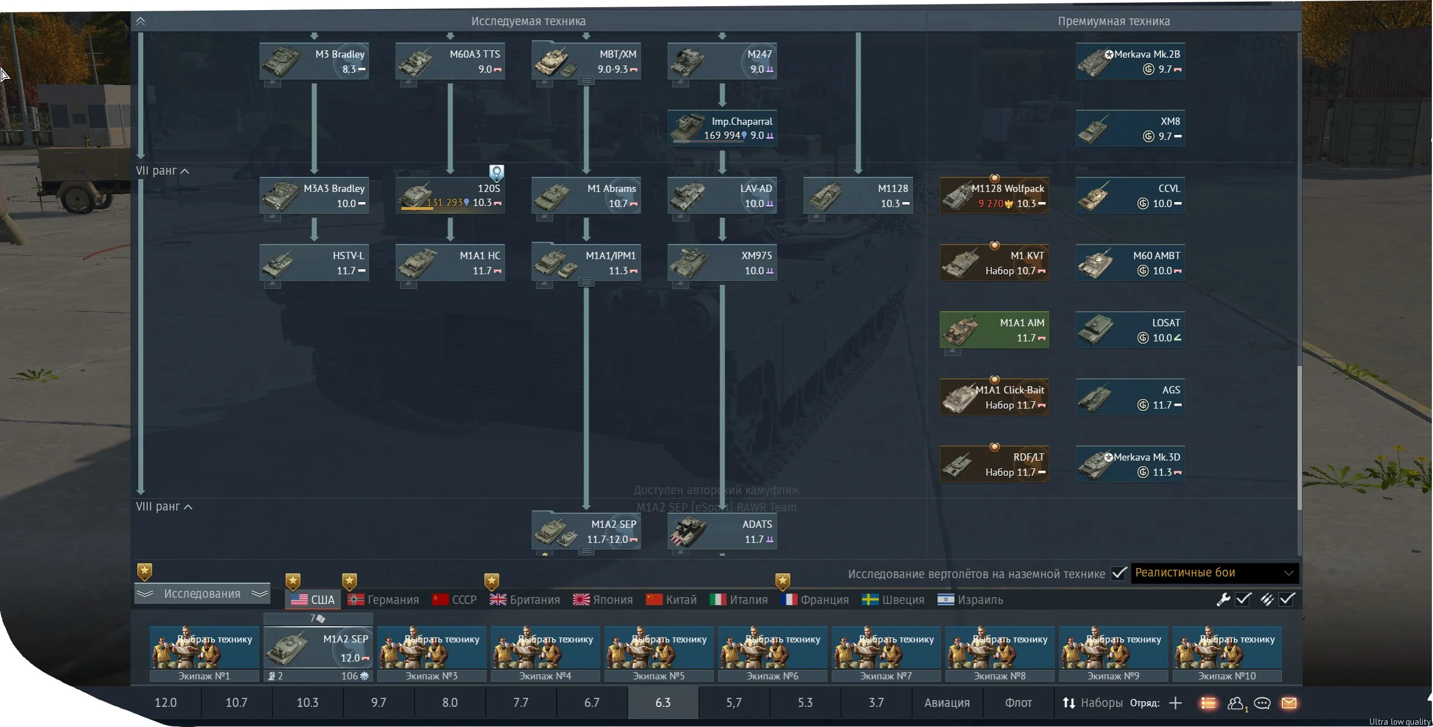1433x727 pixels.
Task: Toggle auto-refill ammo checkbox next to shells
Action: coord(1287,599)
